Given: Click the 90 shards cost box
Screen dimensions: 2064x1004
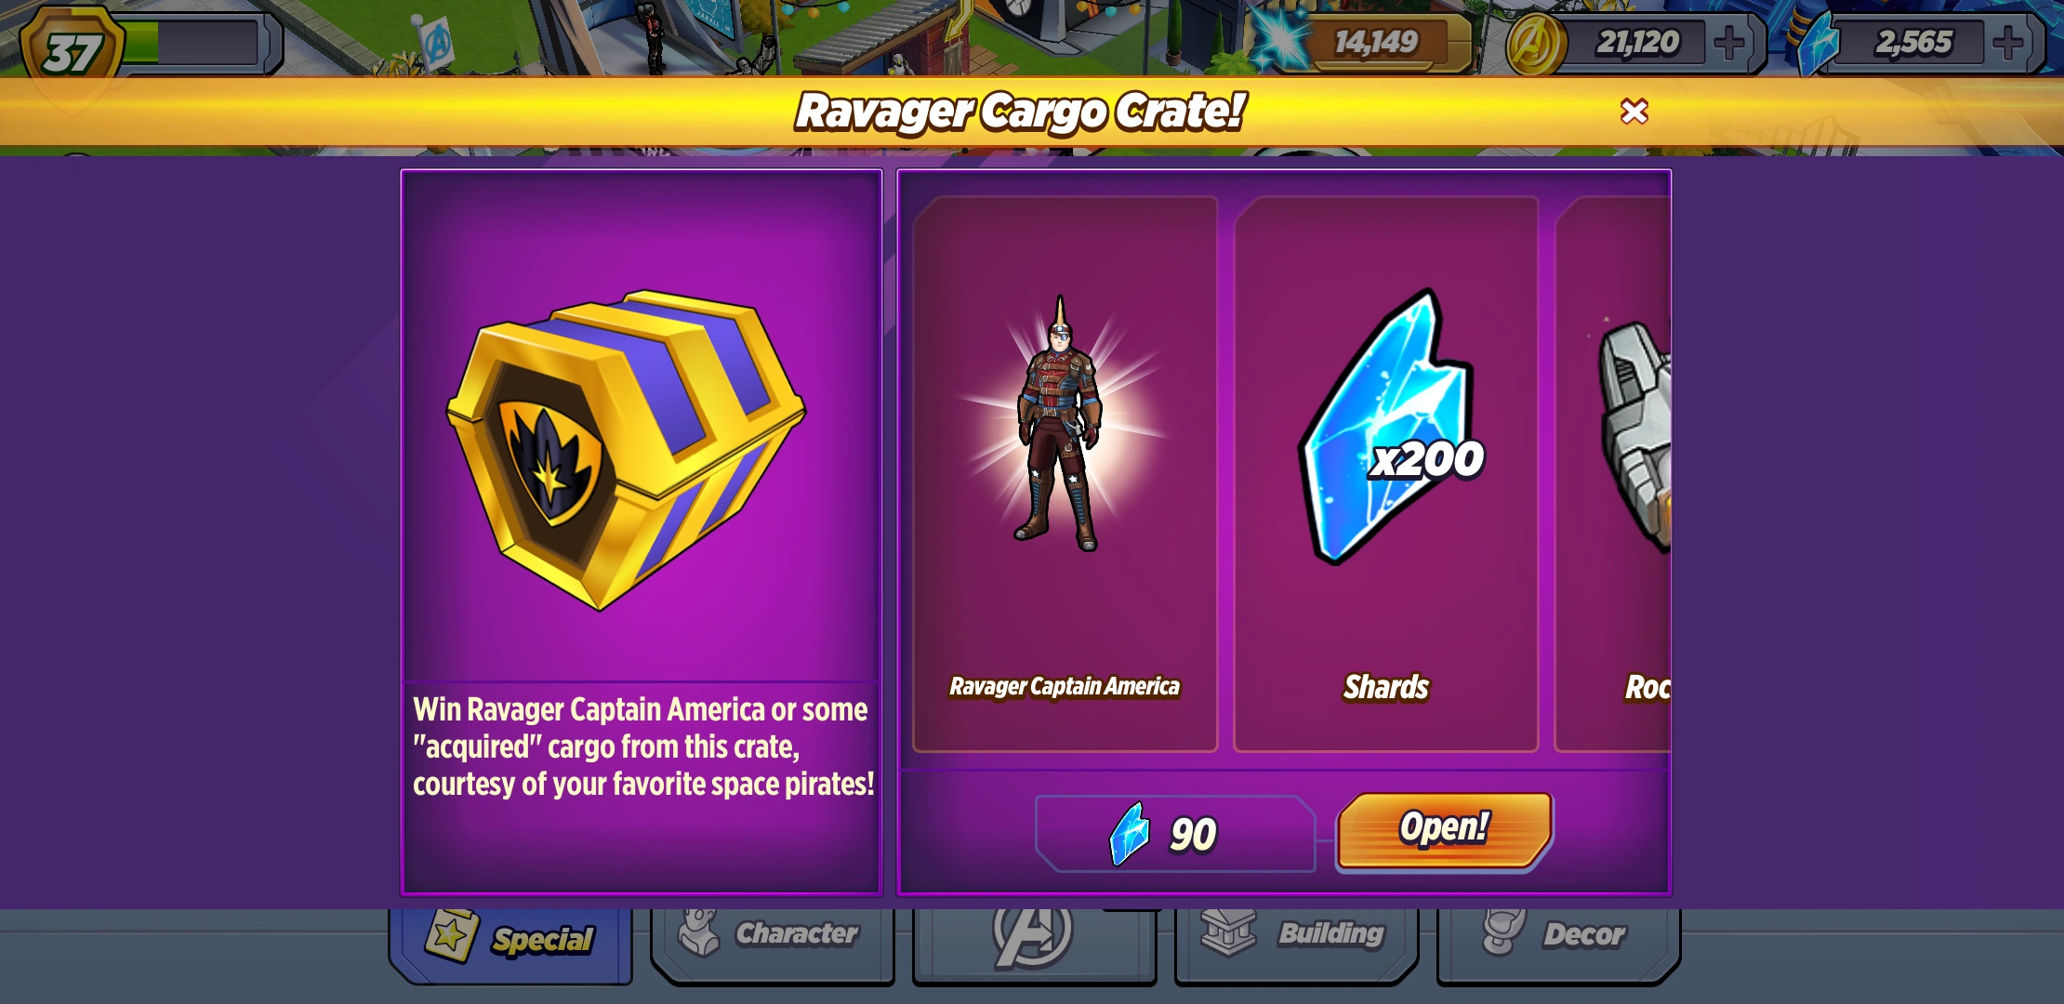Looking at the screenshot, I should [1175, 834].
